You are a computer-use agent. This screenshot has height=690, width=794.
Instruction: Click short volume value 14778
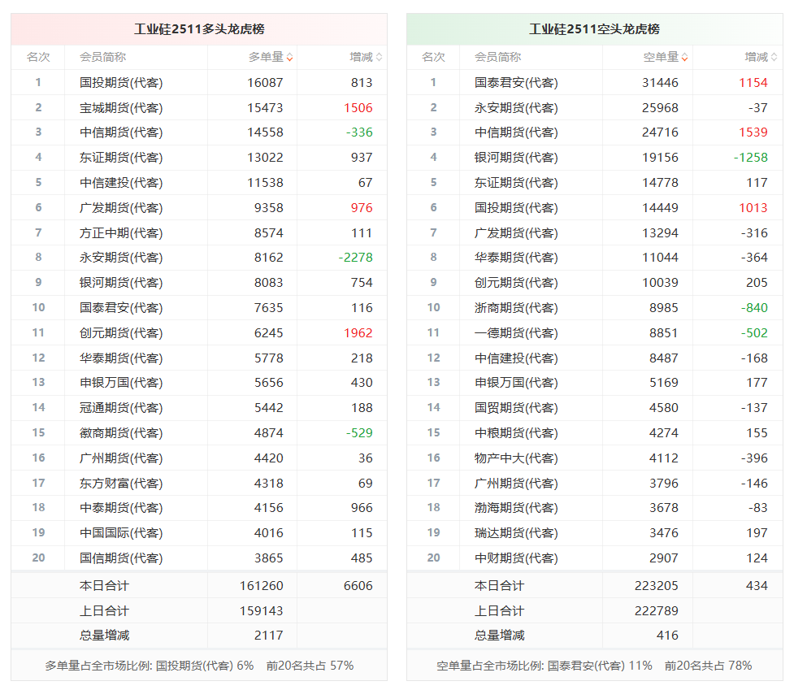[661, 183]
